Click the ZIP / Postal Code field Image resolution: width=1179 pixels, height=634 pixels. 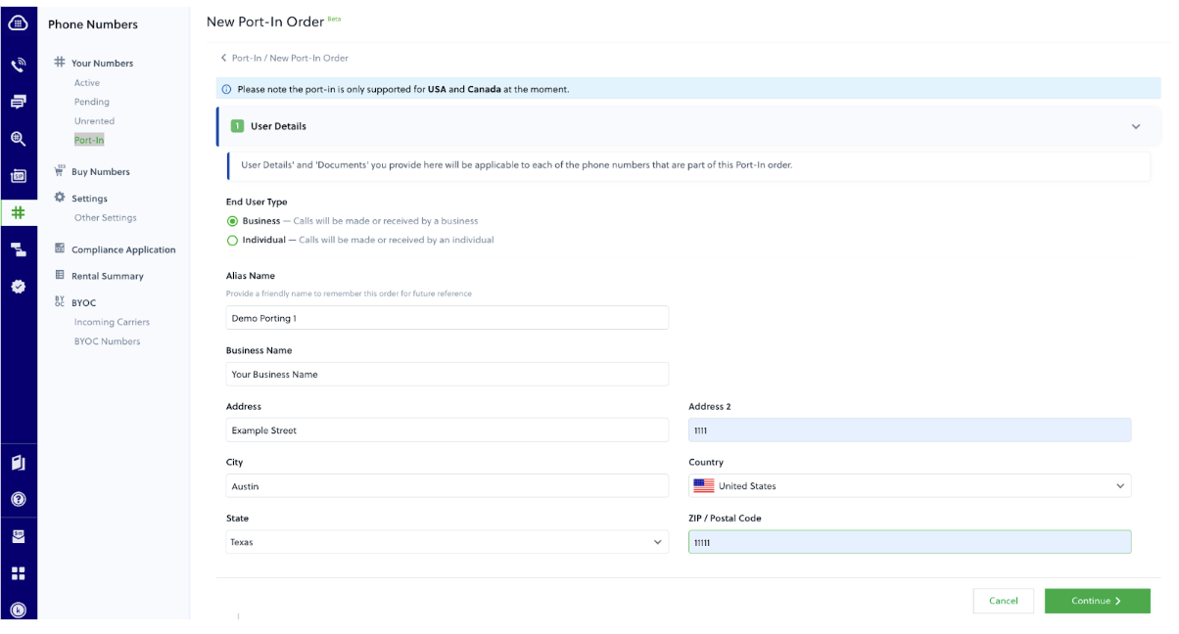coord(910,542)
